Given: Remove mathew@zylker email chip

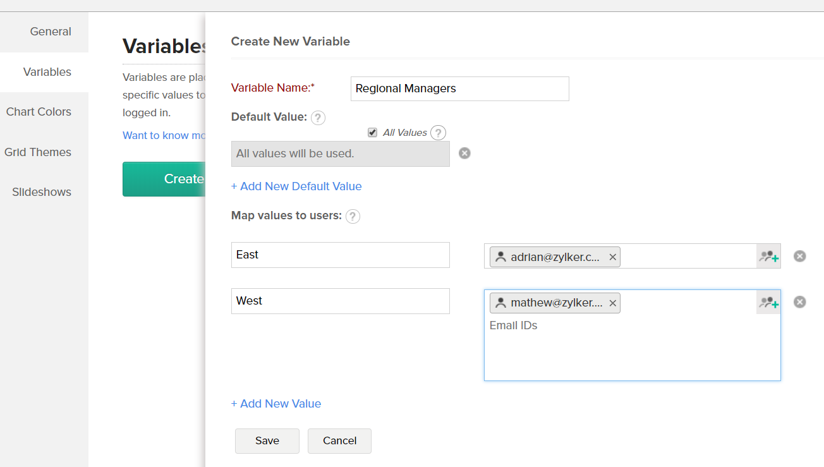Looking at the screenshot, I should (x=612, y=303).
